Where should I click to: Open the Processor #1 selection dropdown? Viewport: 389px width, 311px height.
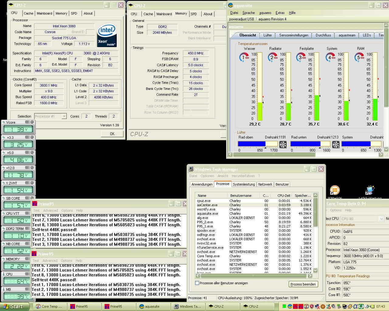click(x=64, y=116)
